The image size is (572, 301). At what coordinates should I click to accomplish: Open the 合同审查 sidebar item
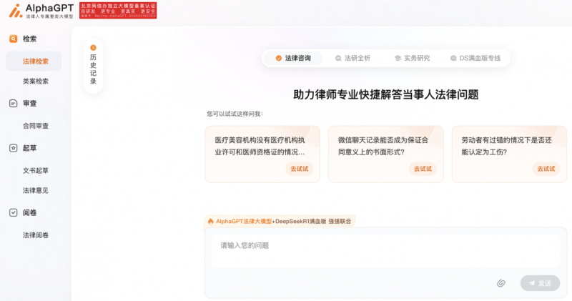(x=35, y=126)
